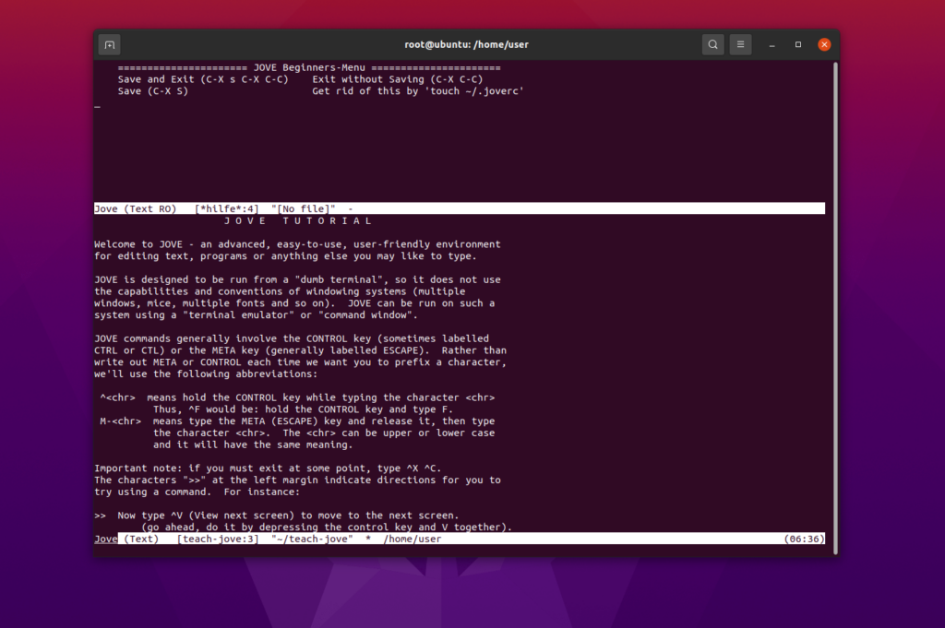Open new terminal tab icon
Screen dimensions: 945x628
tap(109, 44)
